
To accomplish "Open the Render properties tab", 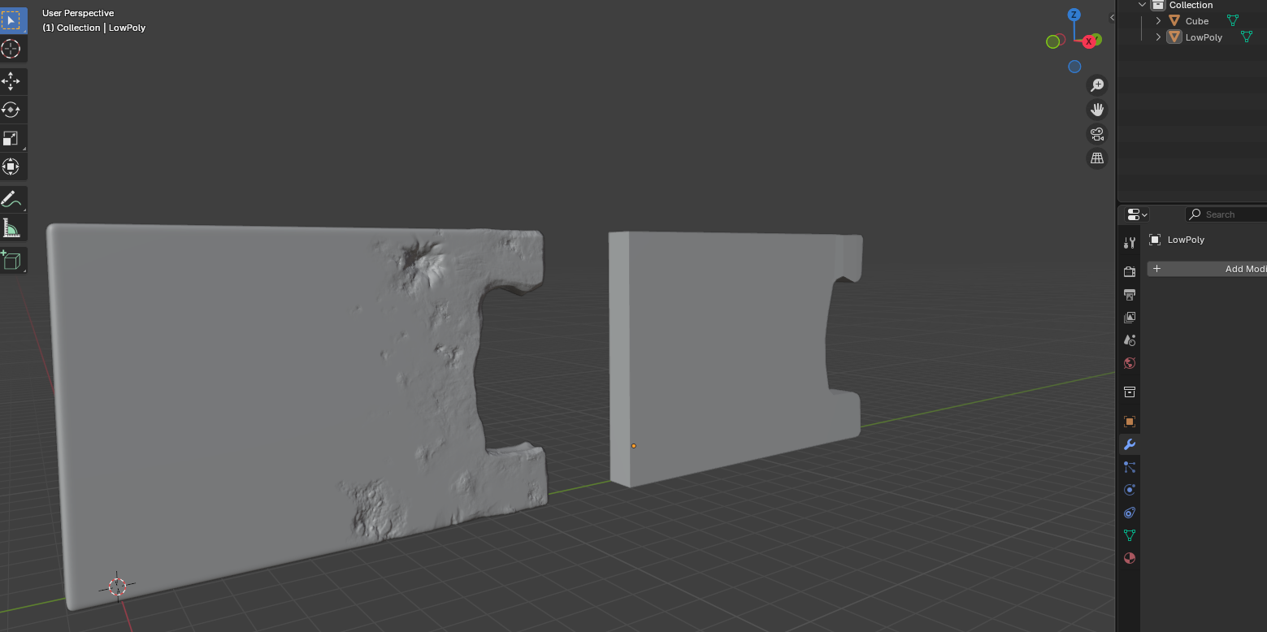I will (x=1129, y=271).
